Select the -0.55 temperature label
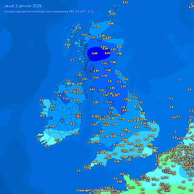194x194 pixels. coord(153,130)
